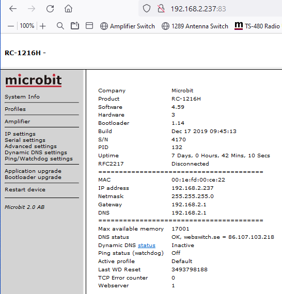Click the Software version value 4.59
Image resolution: width=282 pixels, height=294 pixels.
click(178, 107)
